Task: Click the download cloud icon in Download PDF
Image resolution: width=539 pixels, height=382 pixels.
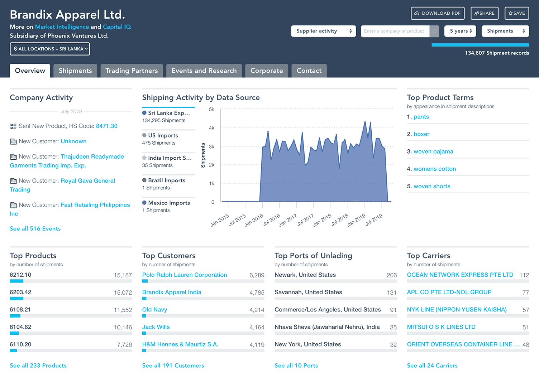Action: click(417, 13)
